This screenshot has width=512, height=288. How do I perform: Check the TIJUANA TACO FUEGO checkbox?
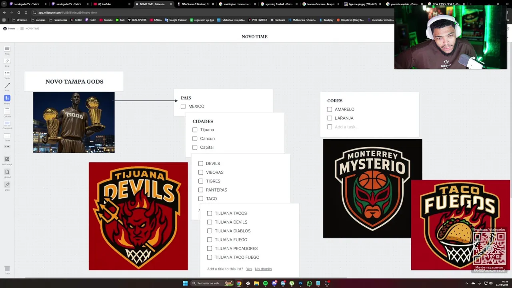click(x=210, y=257)
